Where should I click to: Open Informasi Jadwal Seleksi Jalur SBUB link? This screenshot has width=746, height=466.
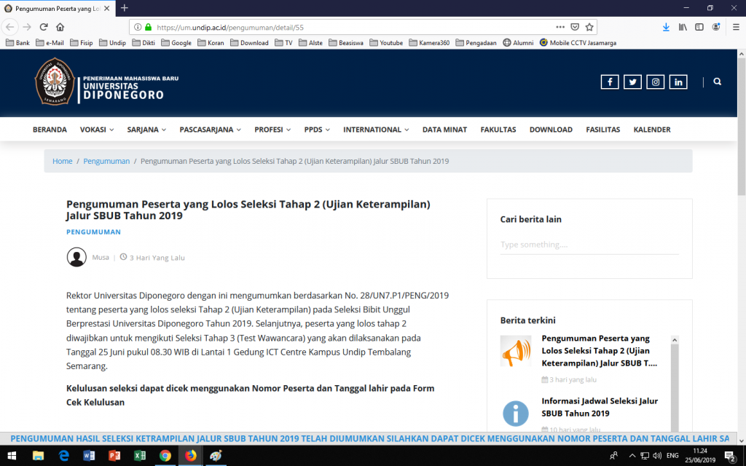click(599, 407)
